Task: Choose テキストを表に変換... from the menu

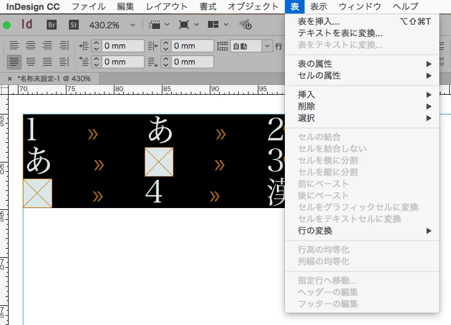Action: pyautogui.click(x=362, y=33)
